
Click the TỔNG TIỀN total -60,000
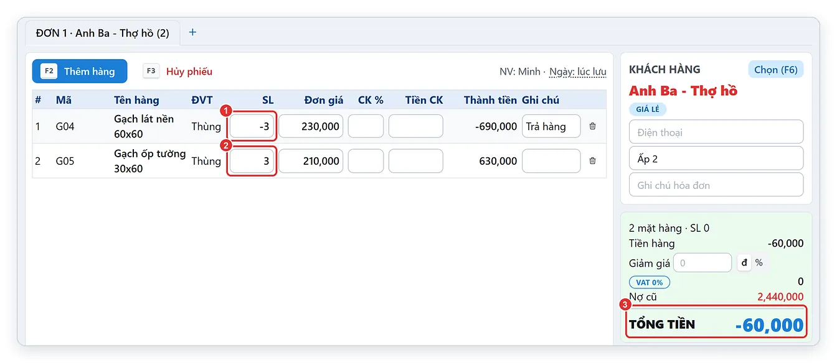pyautogui.click(x=769, y=325)
